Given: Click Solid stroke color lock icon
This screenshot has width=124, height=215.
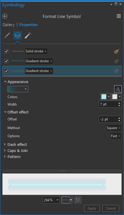Looking at the screenshot, I should tap(117, 51).
